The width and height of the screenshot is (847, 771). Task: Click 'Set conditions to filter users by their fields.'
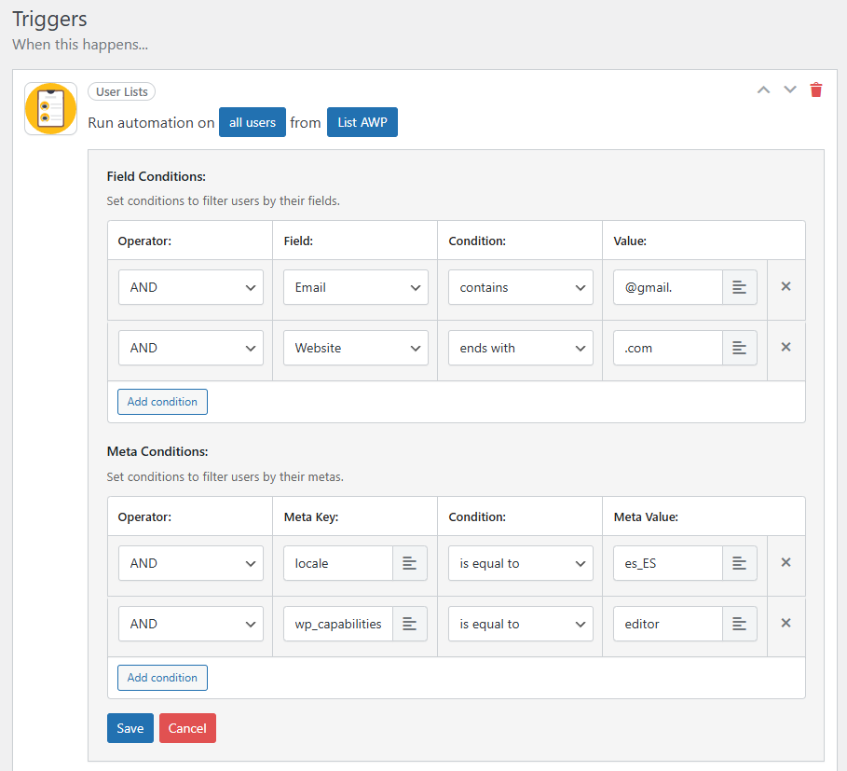pos(223,201)
